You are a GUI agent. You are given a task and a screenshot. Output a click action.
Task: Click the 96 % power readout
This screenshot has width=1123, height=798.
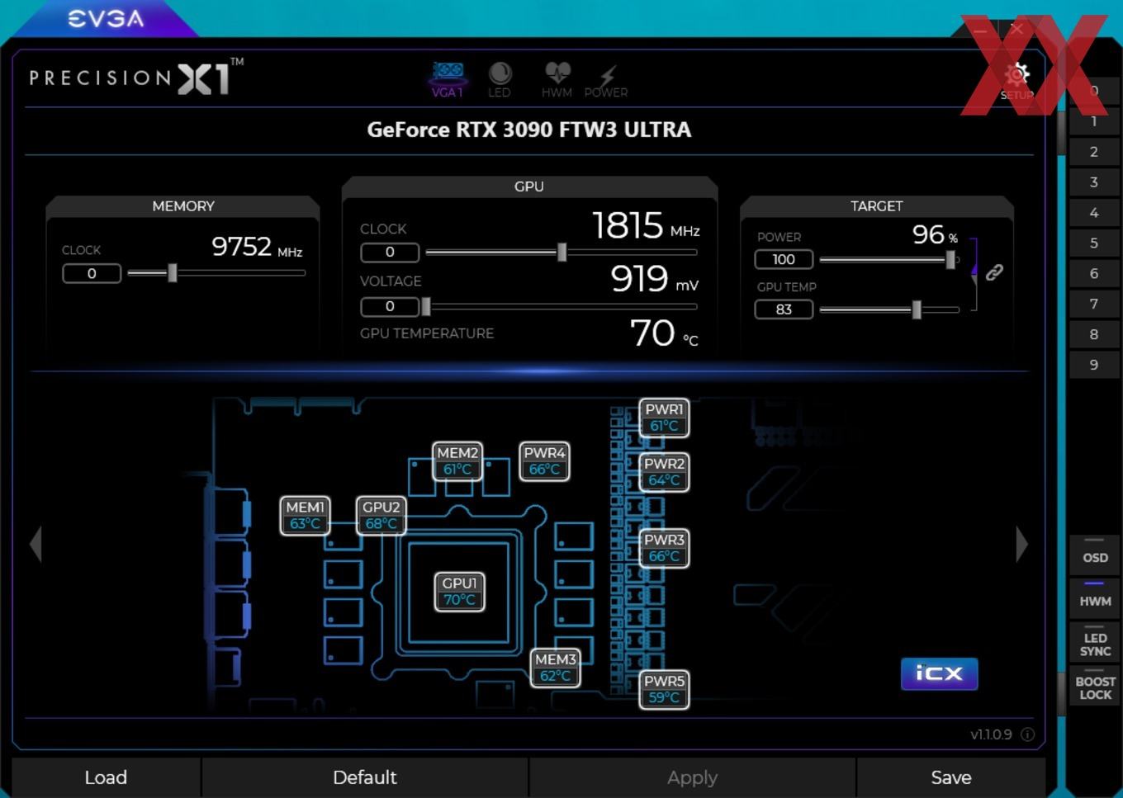pyautogui.click(x=935, y=234)
